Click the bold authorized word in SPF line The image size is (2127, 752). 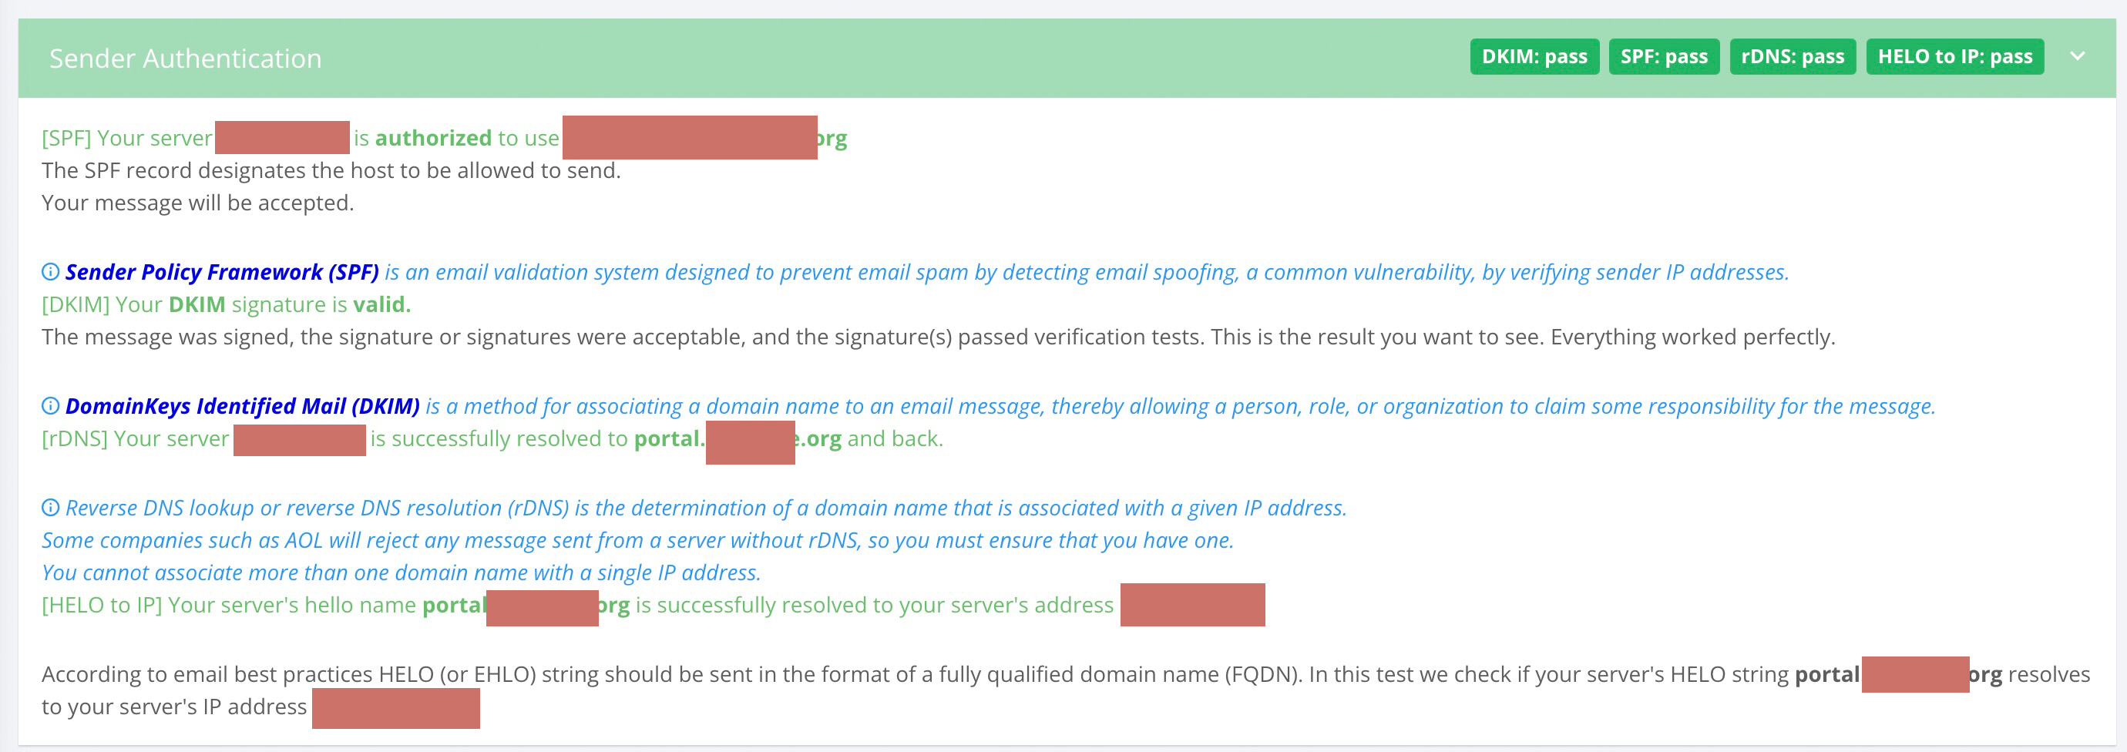point(432,138)
